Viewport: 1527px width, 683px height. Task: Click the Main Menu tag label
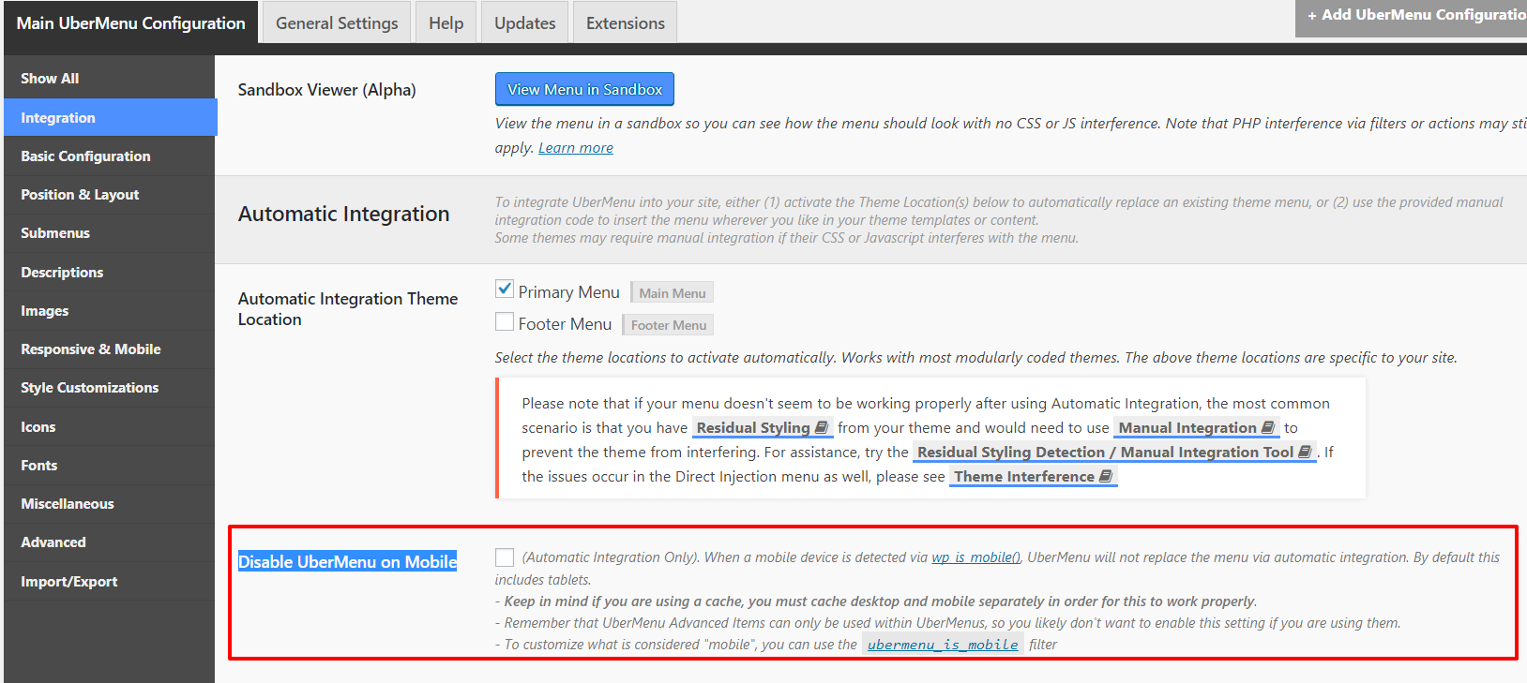point(673,293)
